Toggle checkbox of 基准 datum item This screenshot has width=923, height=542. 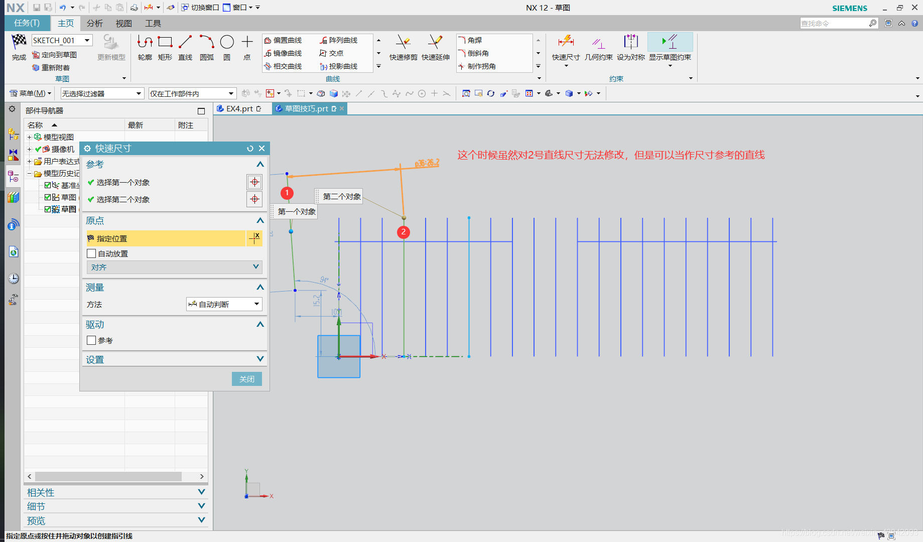[x=48, y=185]
